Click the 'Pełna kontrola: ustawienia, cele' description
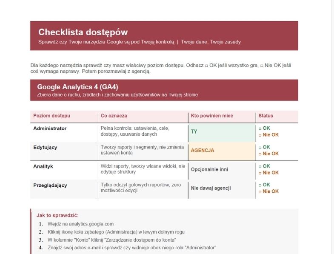334x254 pixels. (x=135, y=131)
